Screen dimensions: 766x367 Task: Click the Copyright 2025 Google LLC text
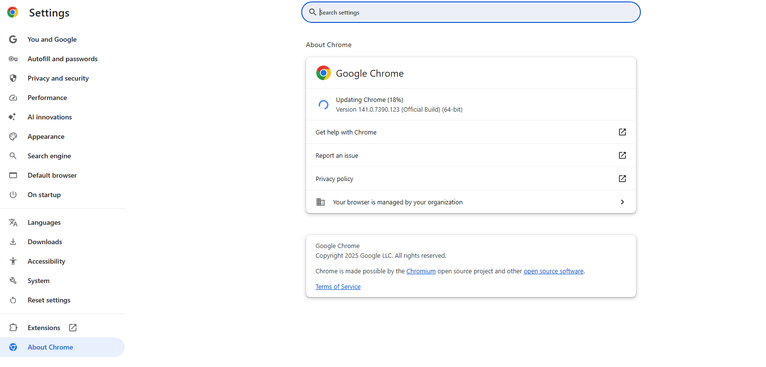click(x=381, y=256)
